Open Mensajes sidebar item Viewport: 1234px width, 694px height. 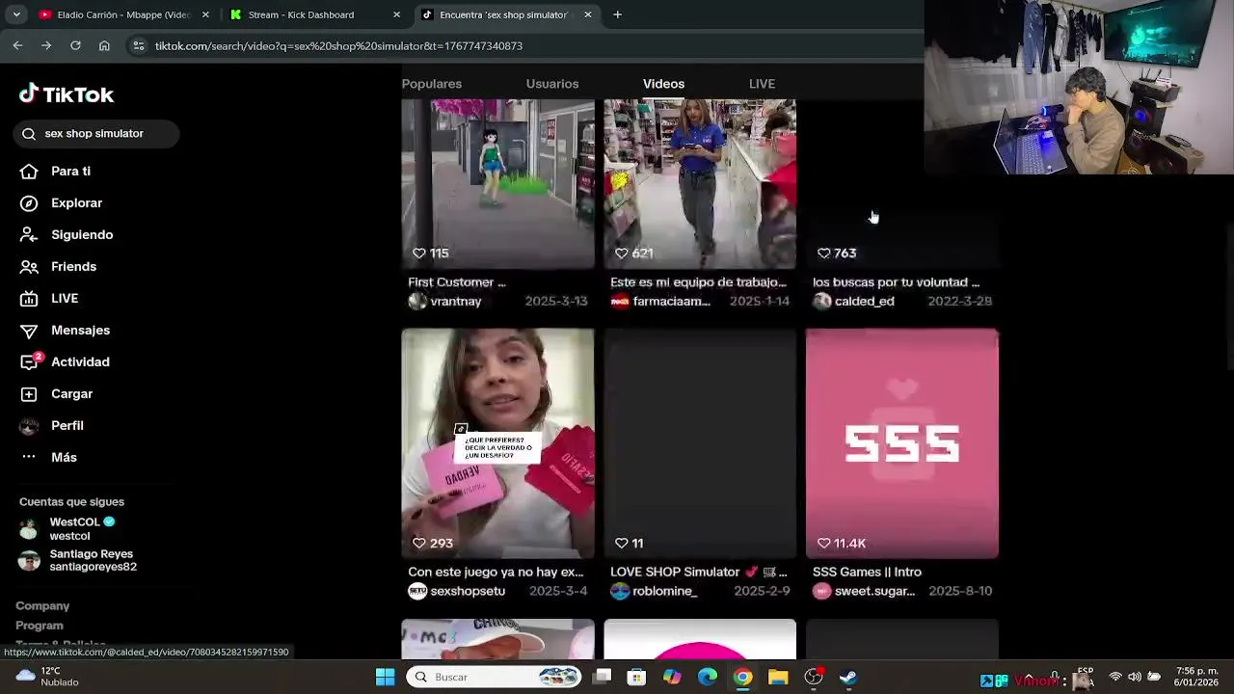pos(66,330)
